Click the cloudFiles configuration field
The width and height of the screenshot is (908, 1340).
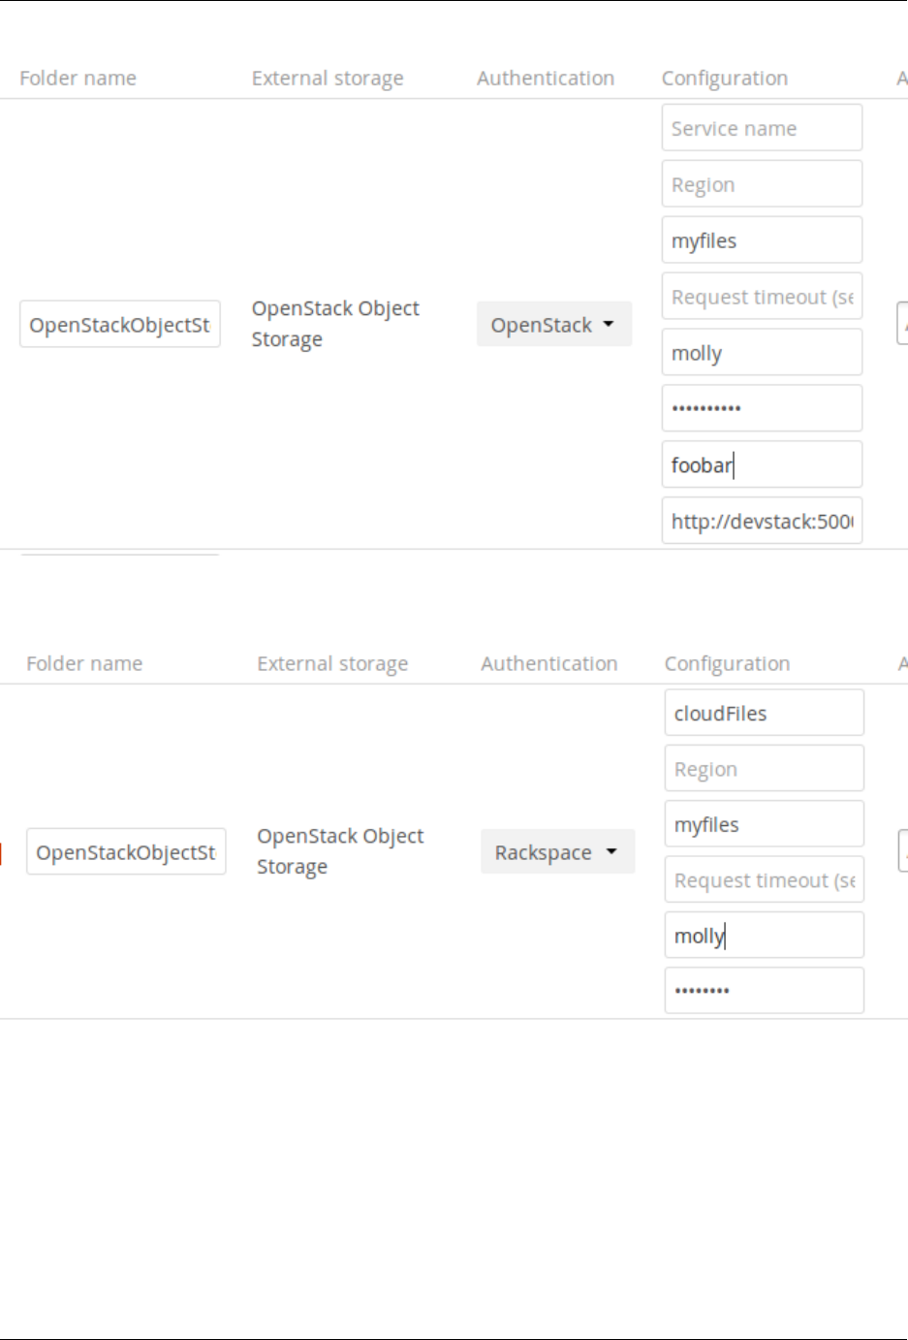[764, 714]
